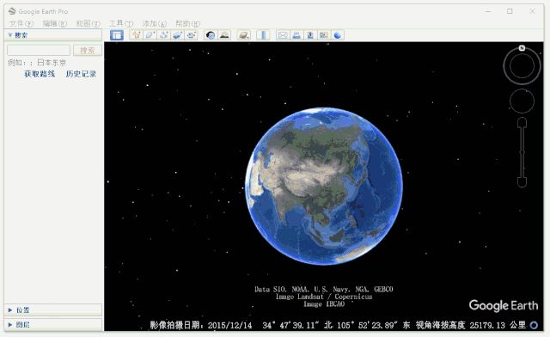
Task: Save image of current view
Action: tap(310, 35)
